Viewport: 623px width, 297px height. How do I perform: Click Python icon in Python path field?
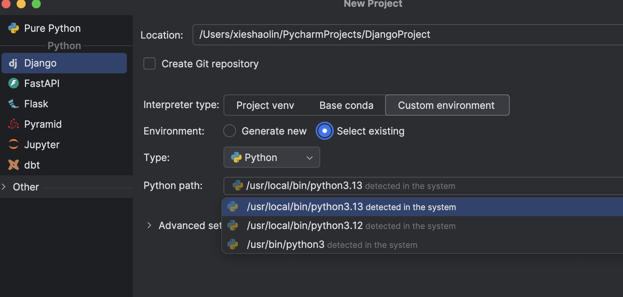(x=238, y=186)
